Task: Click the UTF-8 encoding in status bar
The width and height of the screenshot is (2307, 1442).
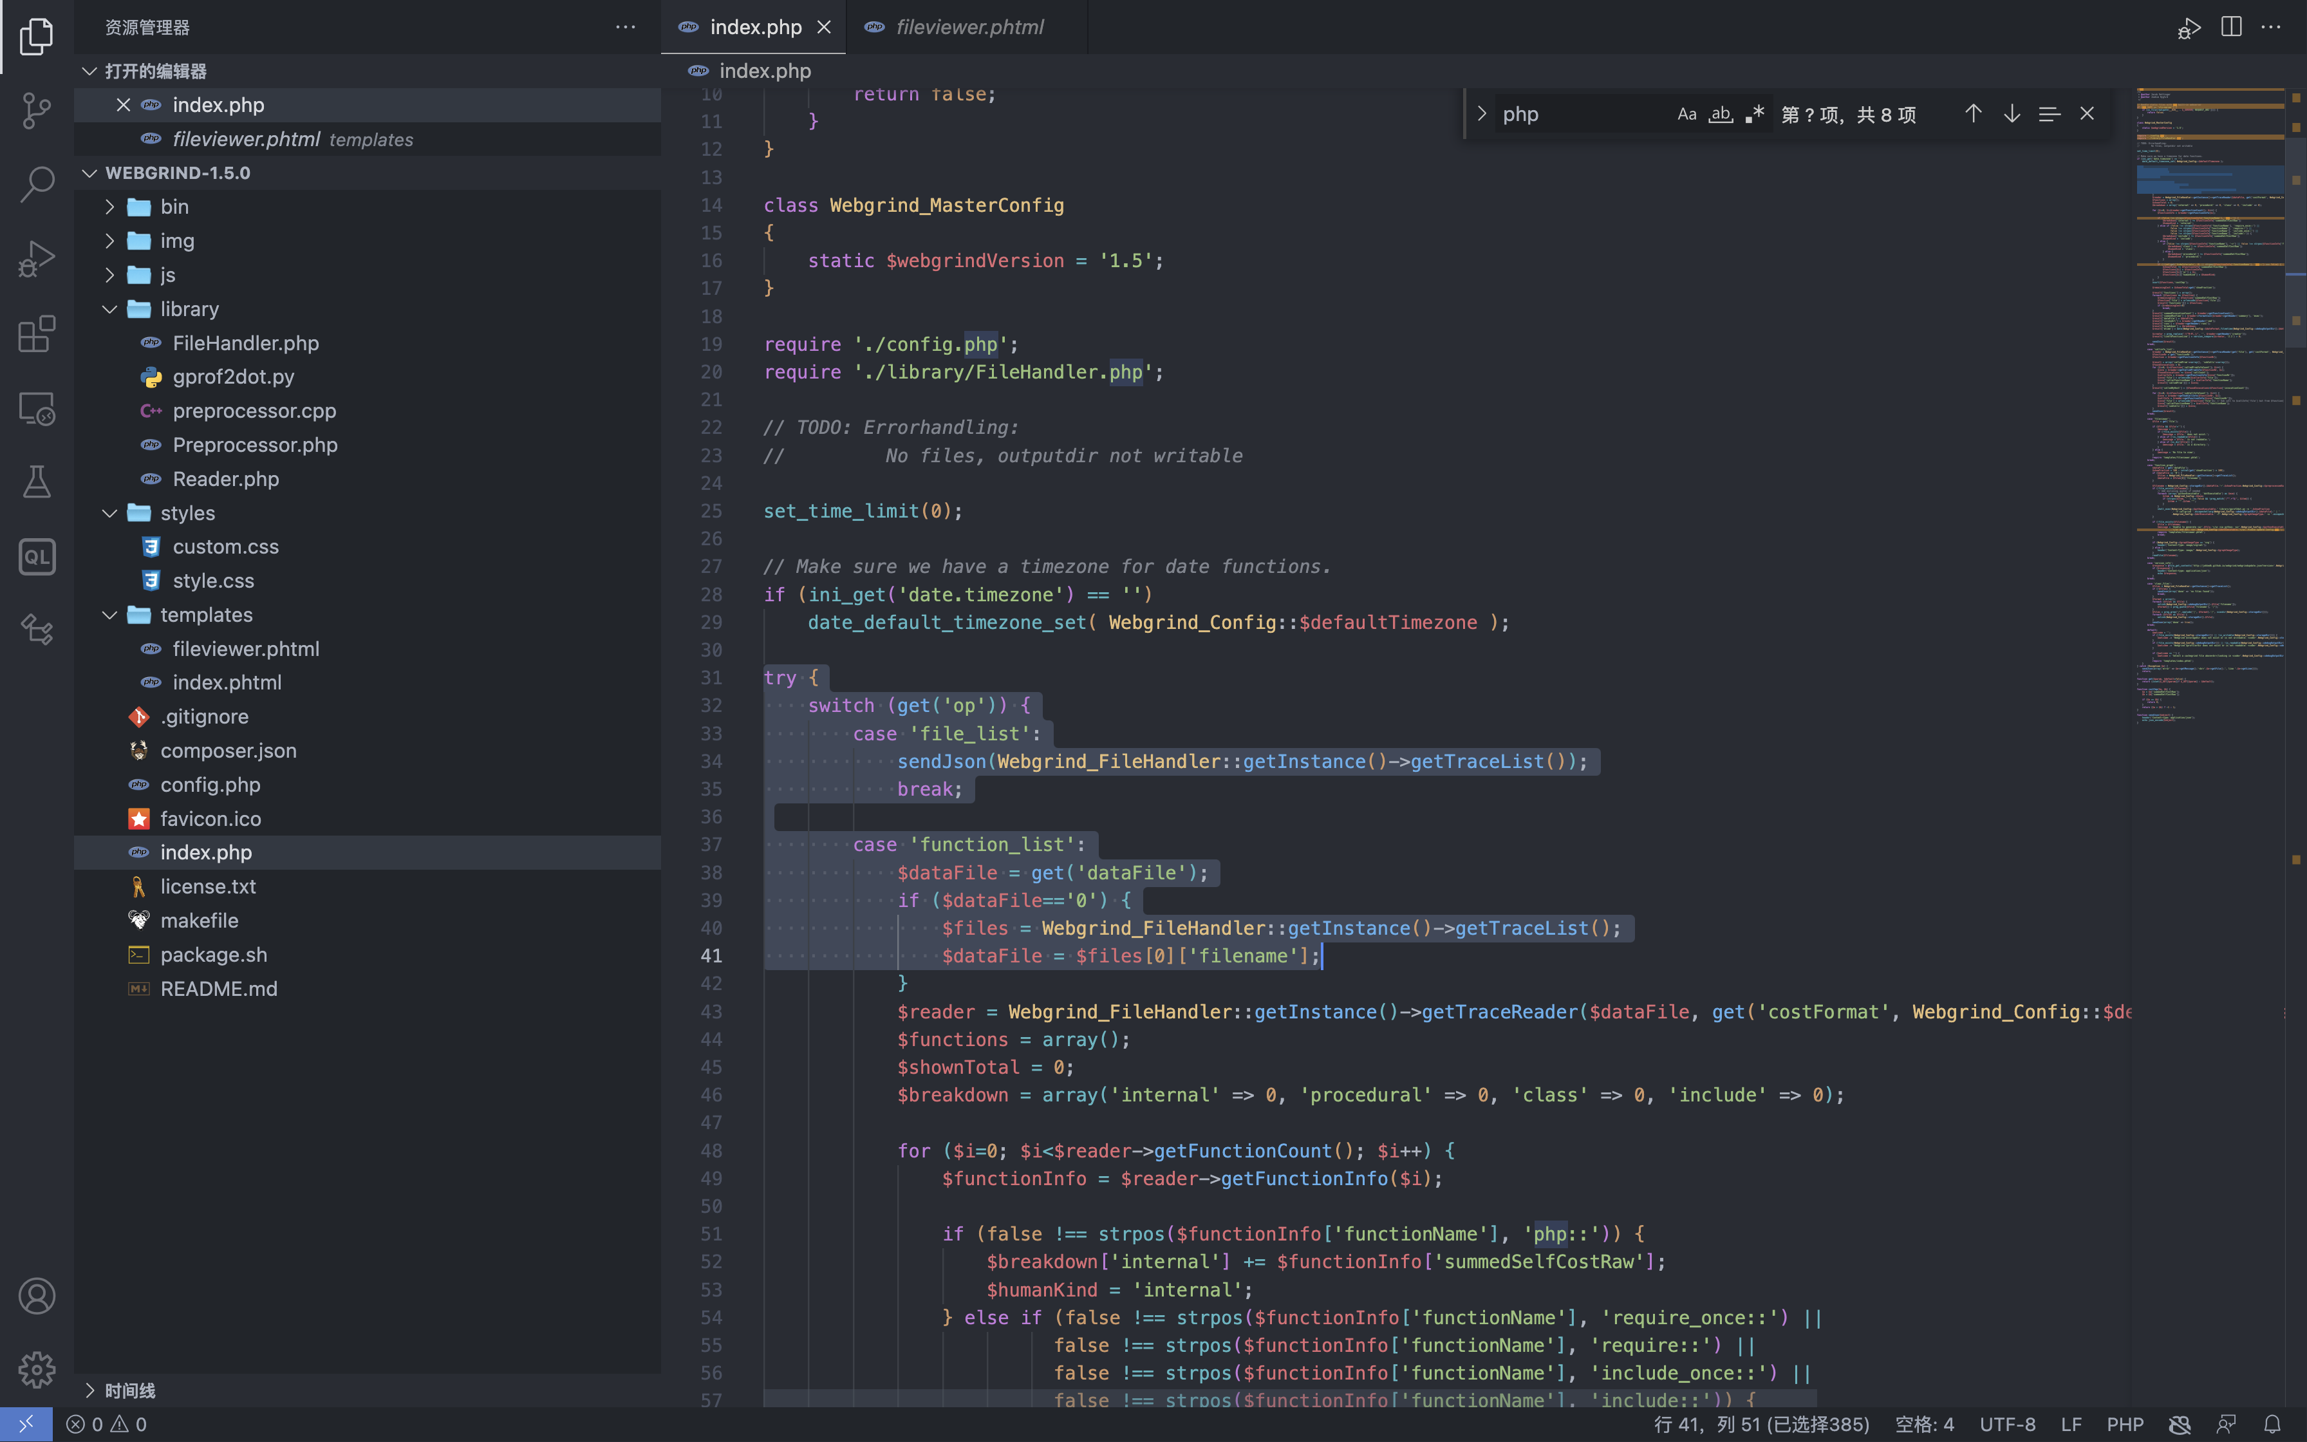Action: (x=2006, y=1424)
